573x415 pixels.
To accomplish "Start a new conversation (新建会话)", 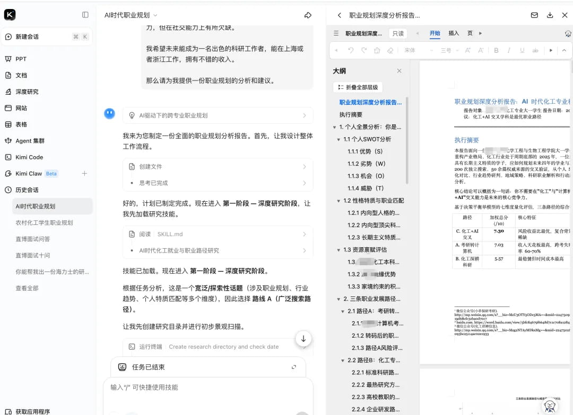I will click(x=47, y=37).
